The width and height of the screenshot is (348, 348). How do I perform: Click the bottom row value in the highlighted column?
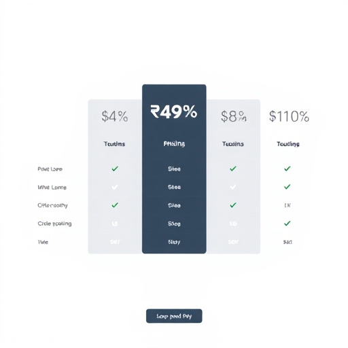[174, 242]
